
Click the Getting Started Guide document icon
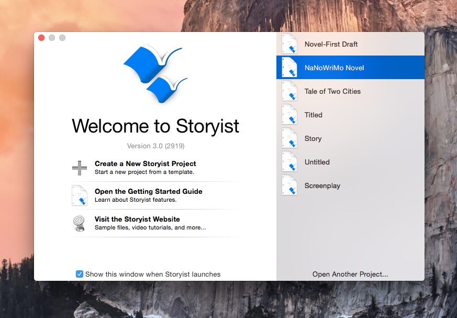point(80,195)
